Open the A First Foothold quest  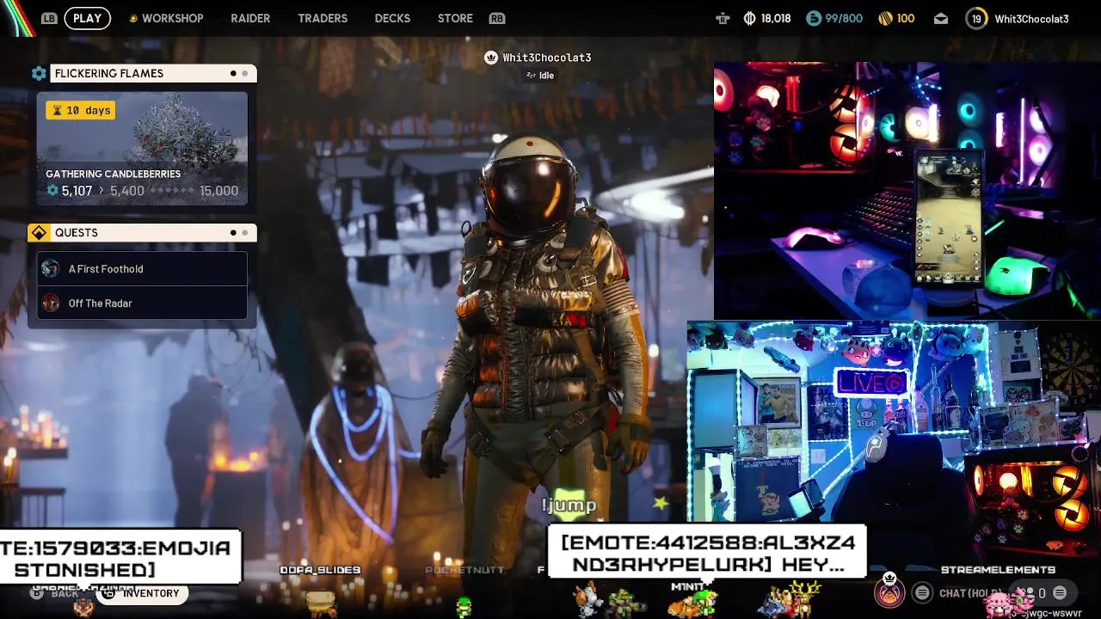pos(142,268)
